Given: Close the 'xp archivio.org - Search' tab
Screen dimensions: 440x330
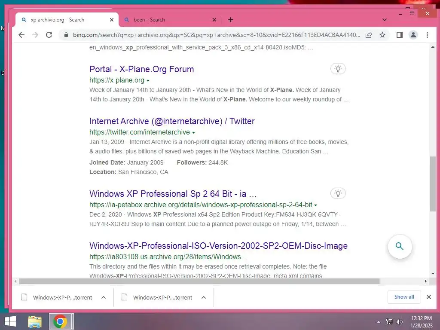Looking at the screenshot, I should click(x=112, y=20).
